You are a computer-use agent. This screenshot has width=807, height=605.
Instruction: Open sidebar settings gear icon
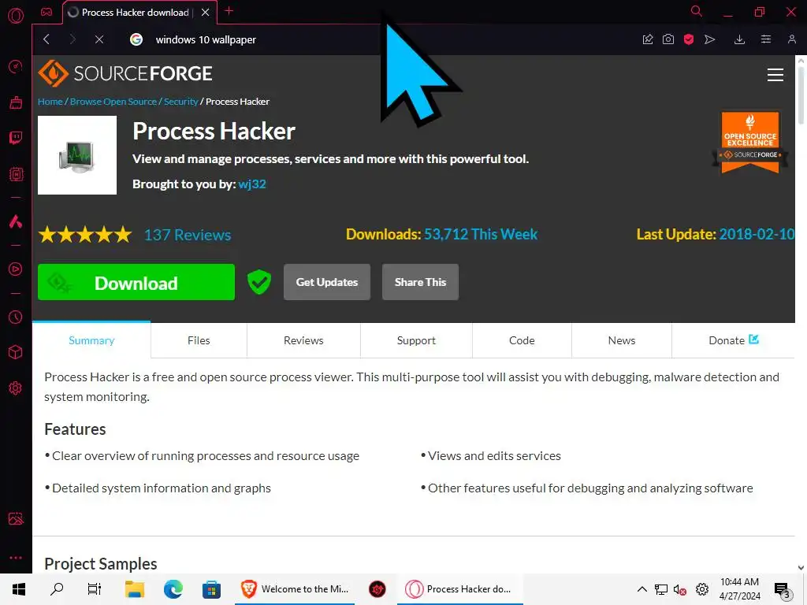pos(16,388)
